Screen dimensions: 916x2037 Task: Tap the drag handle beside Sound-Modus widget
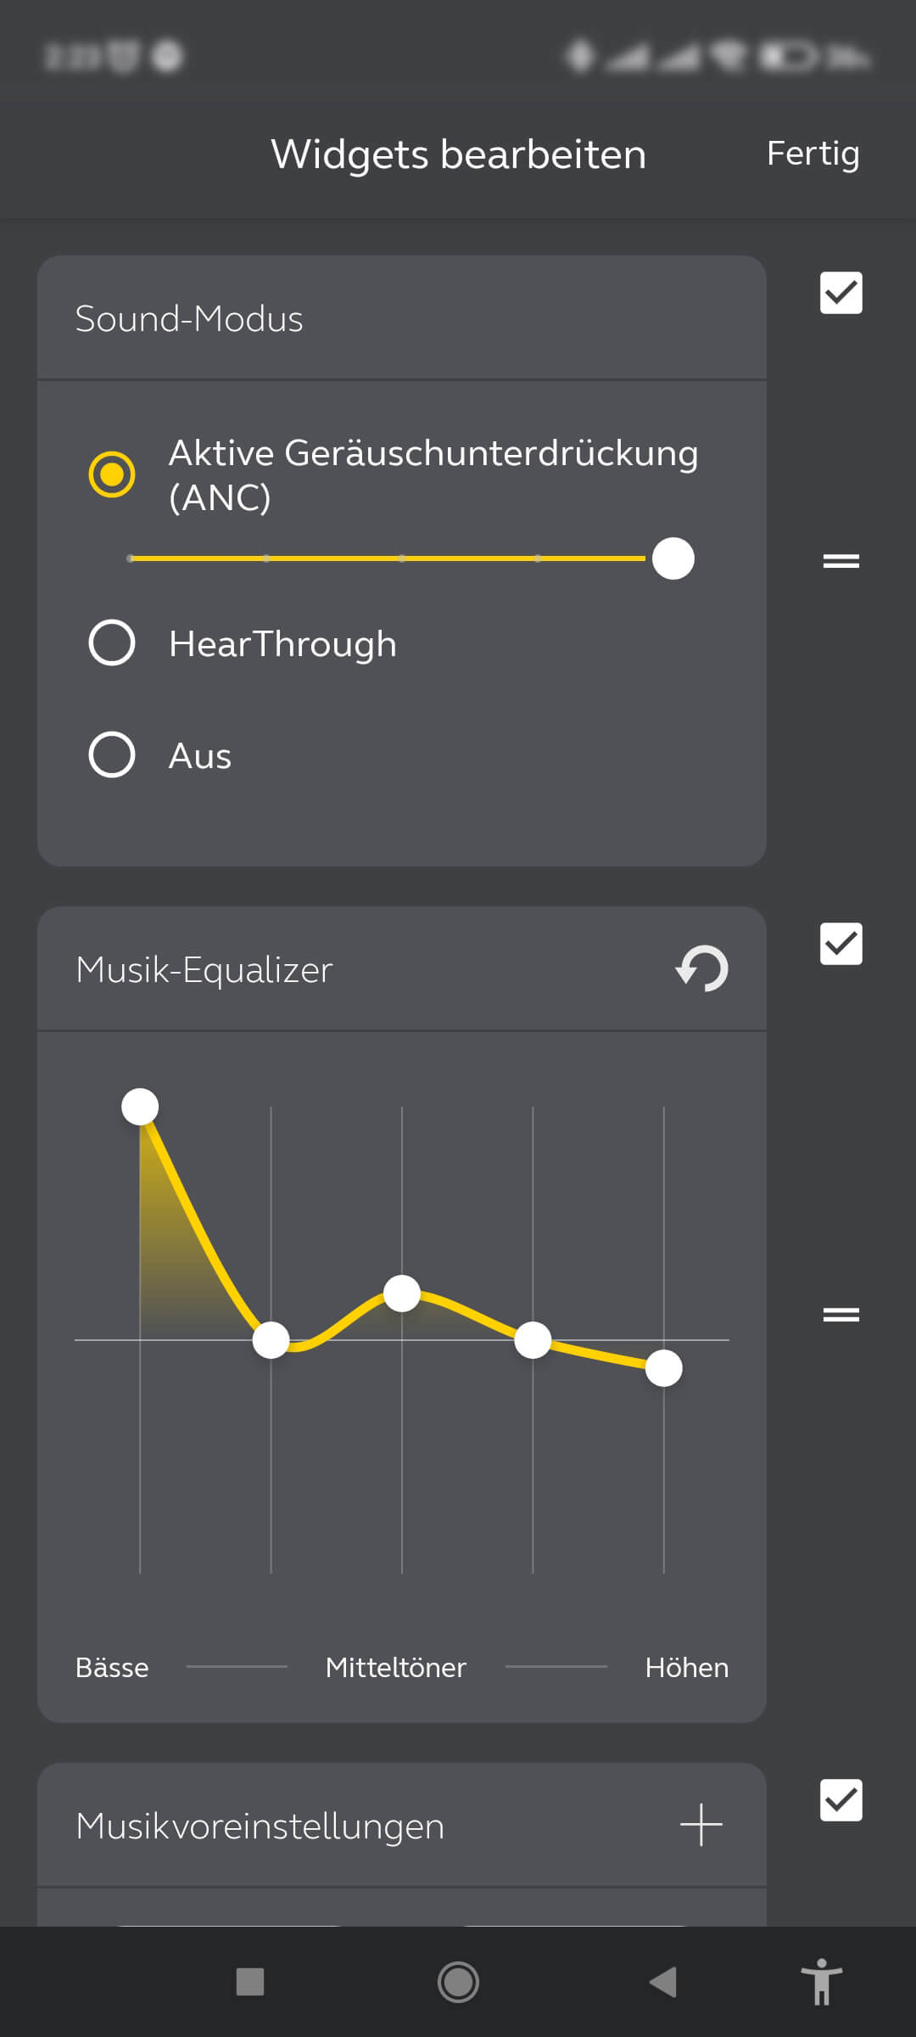841,561
